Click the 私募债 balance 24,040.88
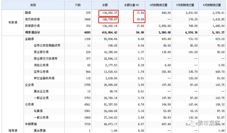Viewport: 227px width, 133px height. (x=111, y=111)
